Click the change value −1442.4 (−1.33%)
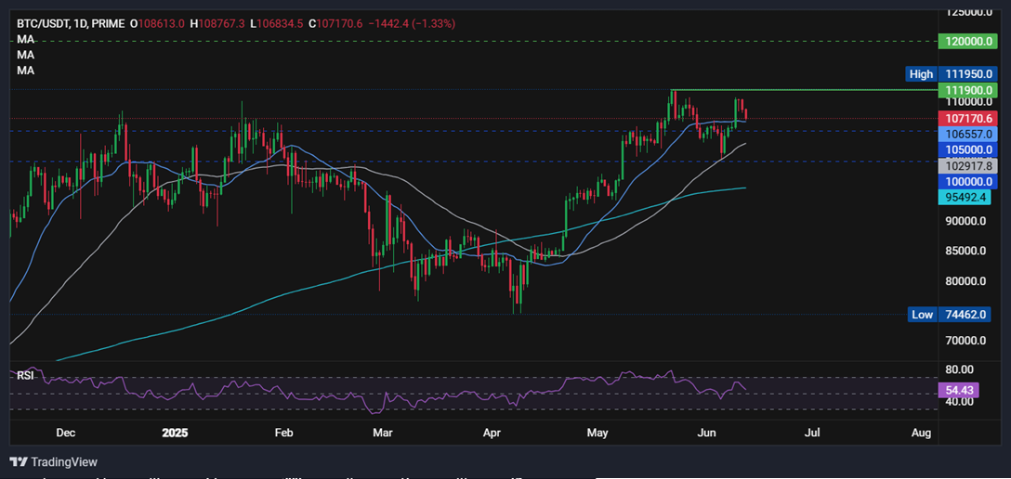Screen dimensions: 1011x479 point(412,24)
